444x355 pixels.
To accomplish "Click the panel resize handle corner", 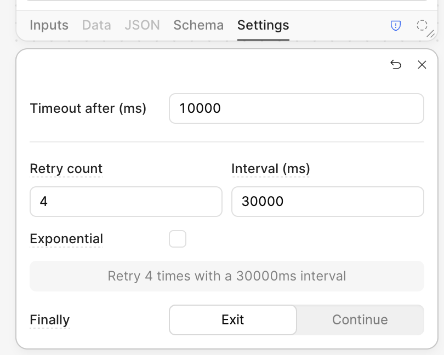I will pos(431,35).
